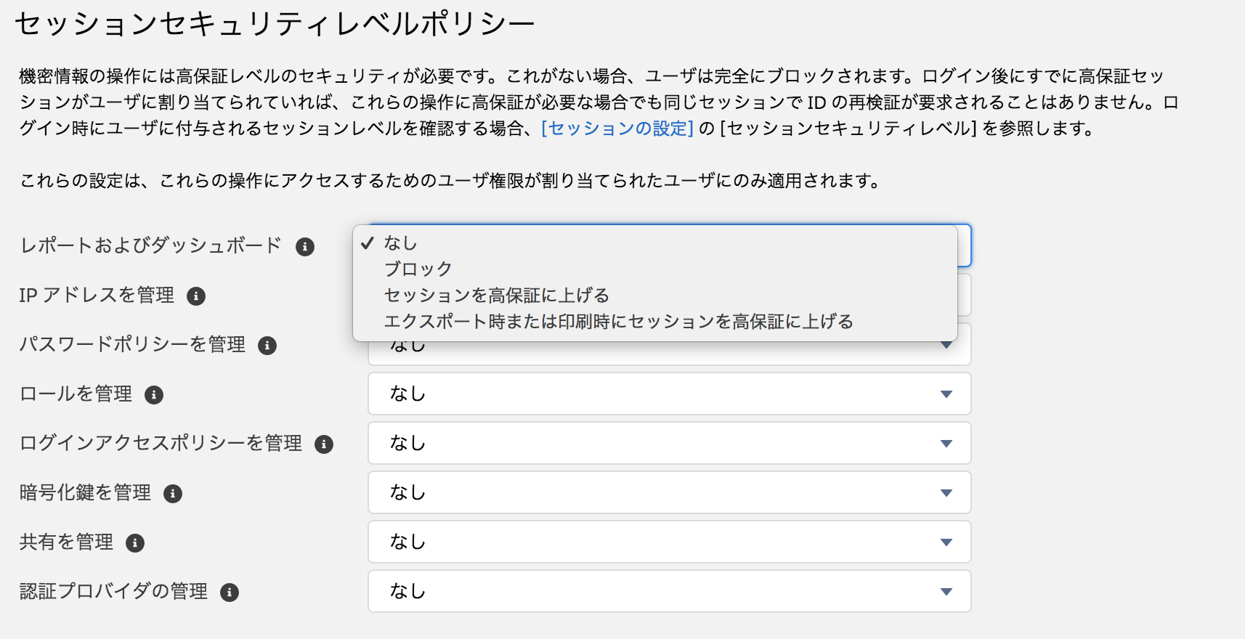Choose ブロック from the open list
Image resolution: width=1245 pixels, height=639 pixels.
(x=418, y=269)
